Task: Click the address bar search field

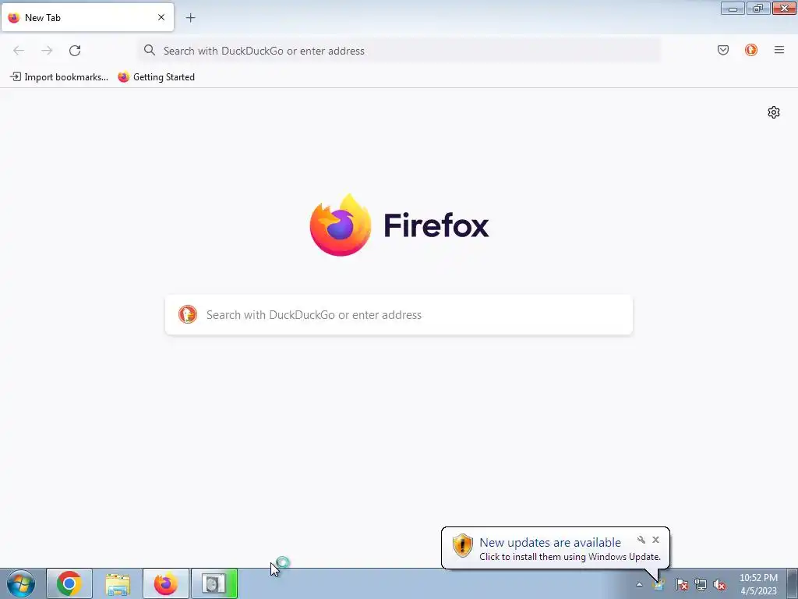Action: [x=399, y=51]
